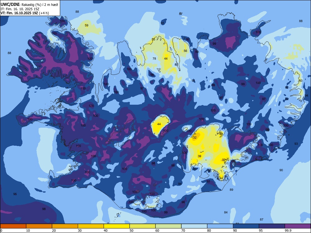Click the '40' tick label on the color scale
Viewport: 311px width, 233px height.
click(105, 231)
